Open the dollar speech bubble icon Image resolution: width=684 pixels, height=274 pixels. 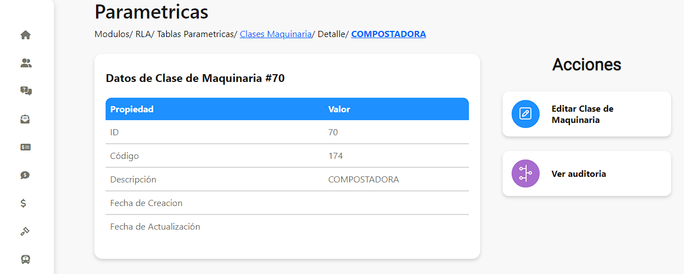point(25,175)
